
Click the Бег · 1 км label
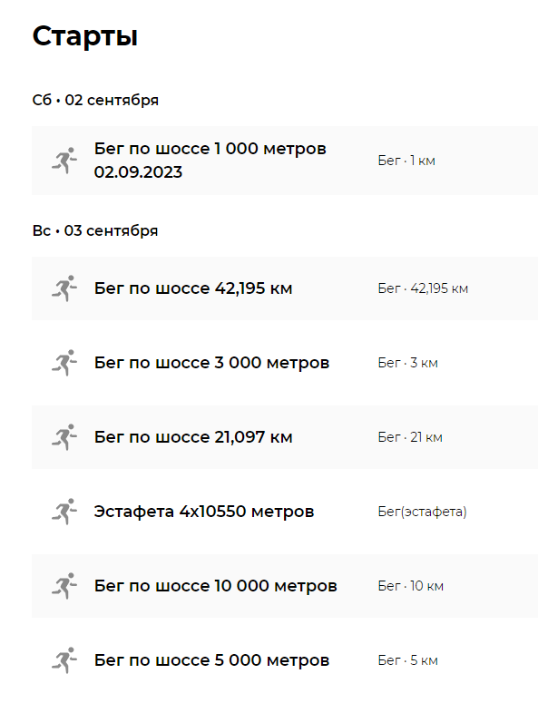click(406, 161)
